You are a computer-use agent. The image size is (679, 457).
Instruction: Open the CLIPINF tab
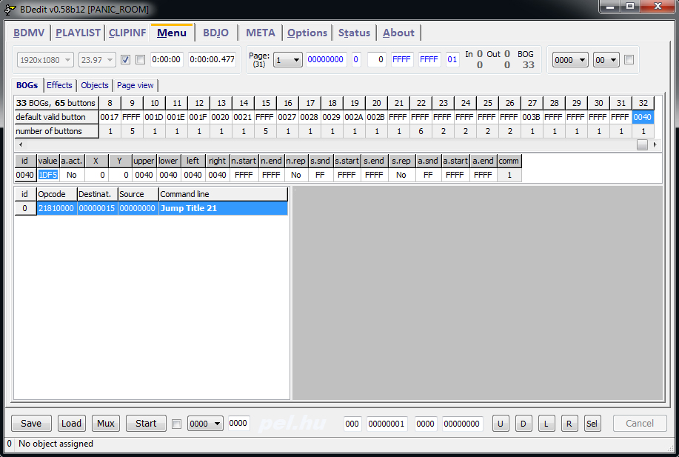tap(127, 33)
